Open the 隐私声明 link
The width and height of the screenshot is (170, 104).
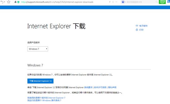[x=112, y=87]
